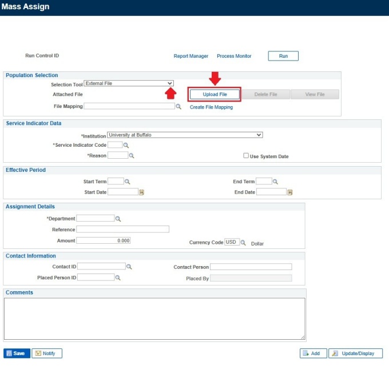This screenshot has height=382, width=389.
Task: Open the Currency Code lookup magnifier
Action: pyautogui.click(x=243, y=243)
